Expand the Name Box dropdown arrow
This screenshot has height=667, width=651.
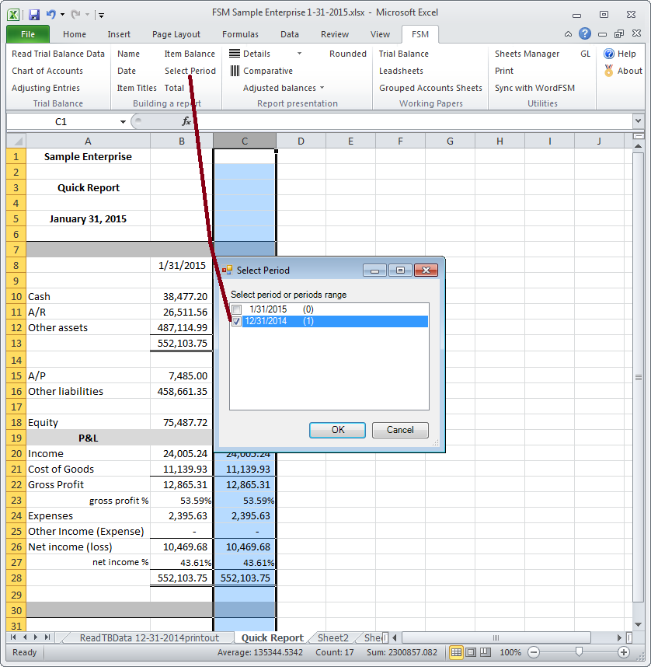coord(123,122)
